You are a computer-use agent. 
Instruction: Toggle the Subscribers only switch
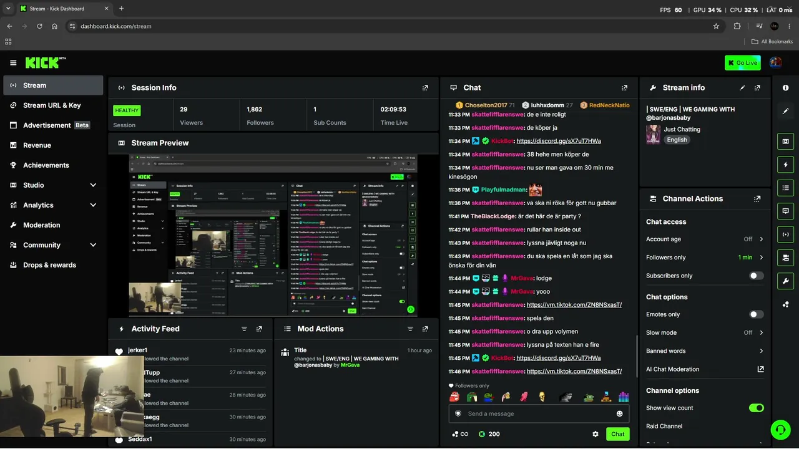756,276
